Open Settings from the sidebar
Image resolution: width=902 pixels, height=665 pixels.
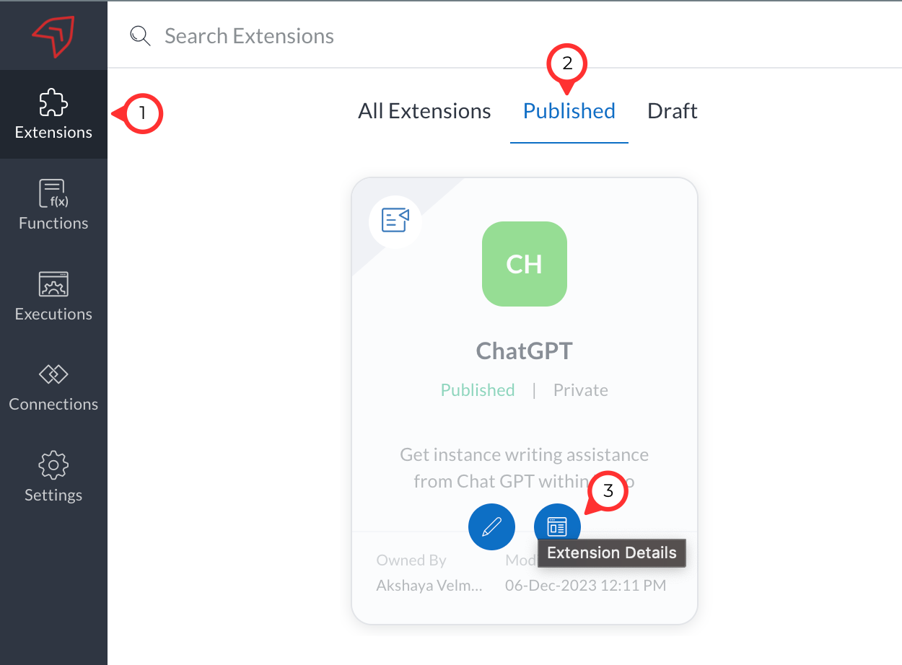click(53, 477)
